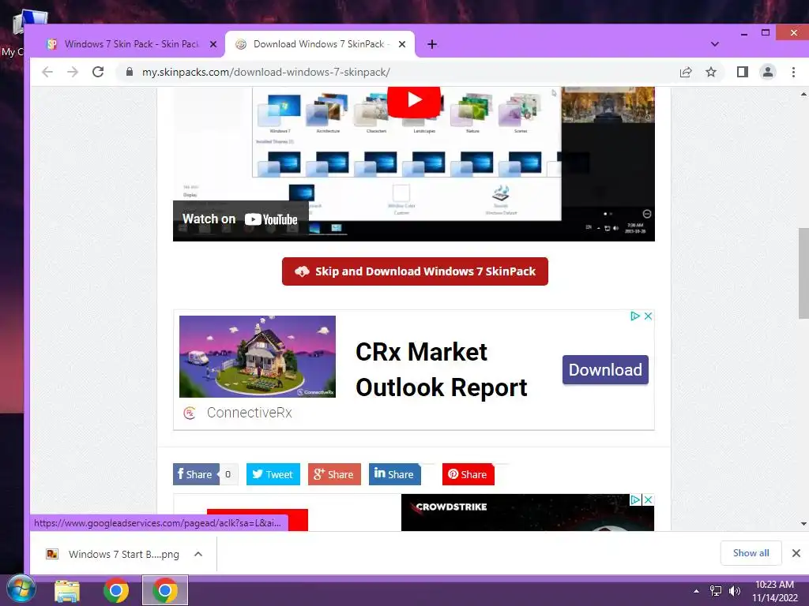Open a new tab with plus button
The image size is (809, 606).
[432, 44]
